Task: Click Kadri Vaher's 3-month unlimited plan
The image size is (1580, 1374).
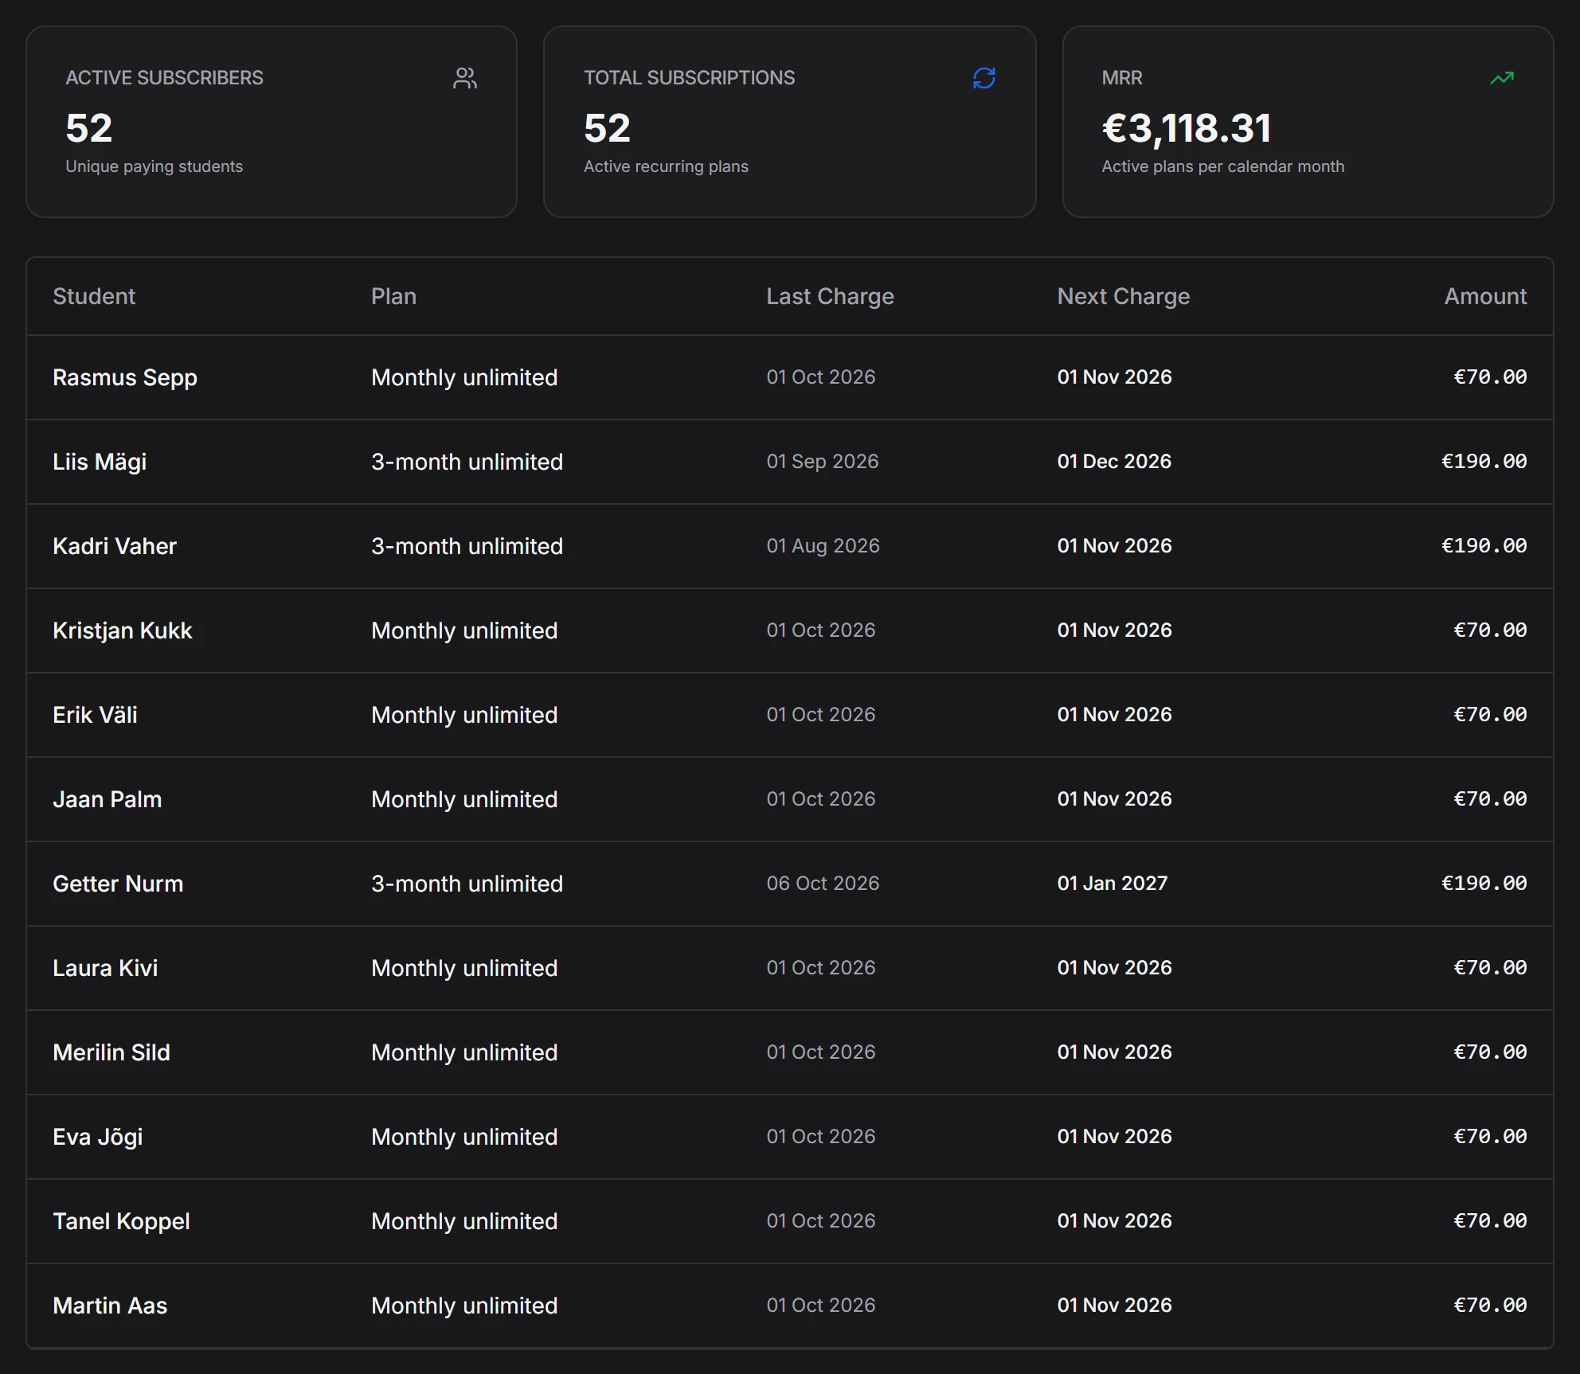Action: 467,546
